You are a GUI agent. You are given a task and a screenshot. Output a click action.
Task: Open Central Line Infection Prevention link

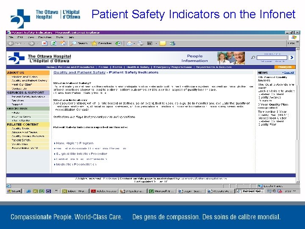point(81,159)
